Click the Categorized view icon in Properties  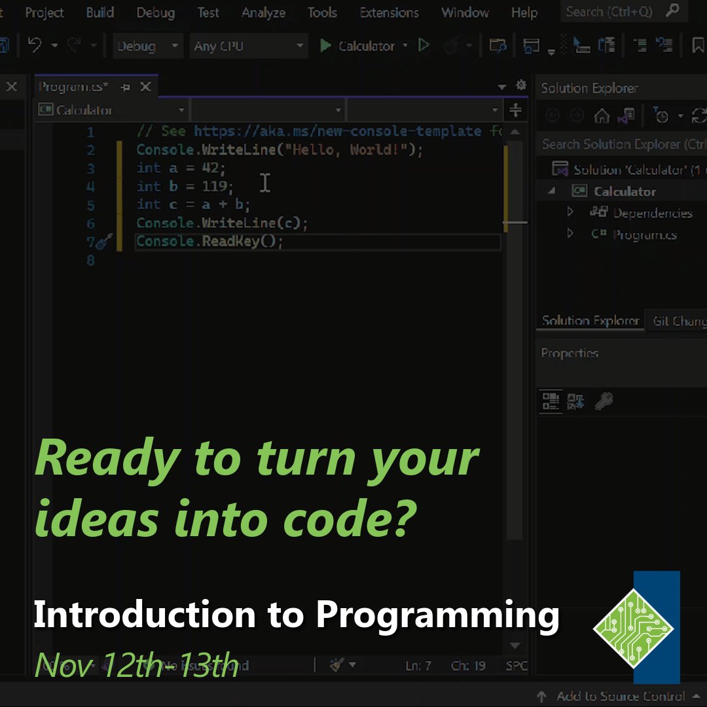point(551,401)
